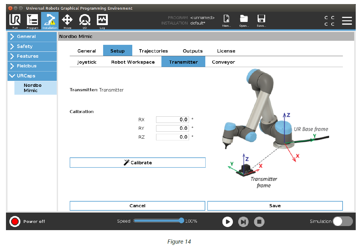Open the Run screen
Screen dimensions: 357x248
(15, 21)
